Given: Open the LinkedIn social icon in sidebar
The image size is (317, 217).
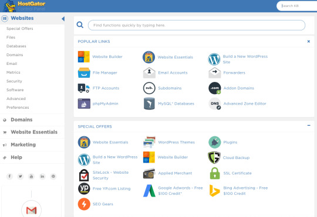Looking at the screenshot, I should tap(42, 176).
